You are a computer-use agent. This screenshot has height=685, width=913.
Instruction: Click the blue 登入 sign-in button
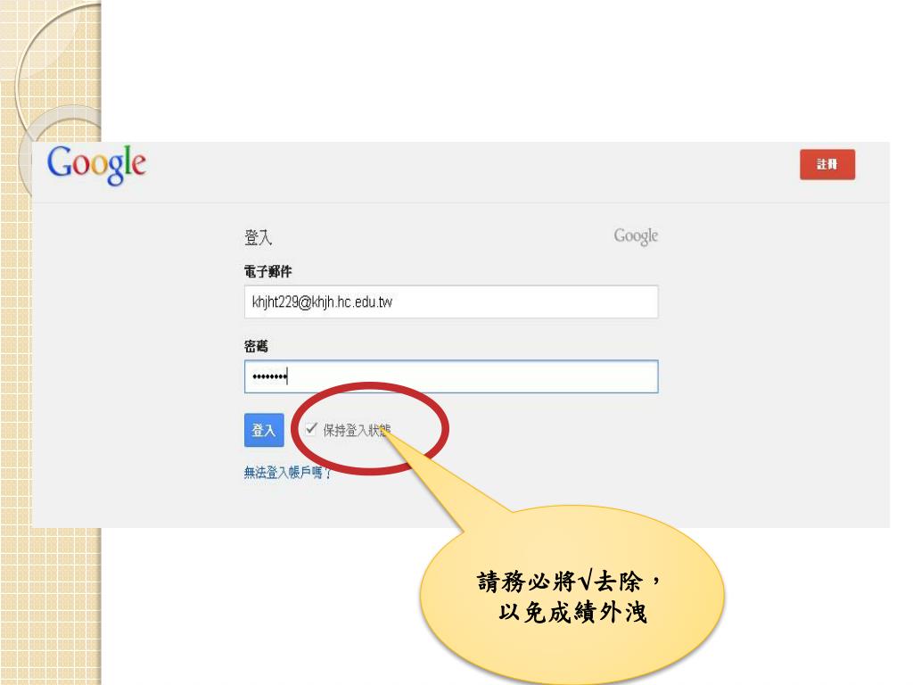point(264,430)
